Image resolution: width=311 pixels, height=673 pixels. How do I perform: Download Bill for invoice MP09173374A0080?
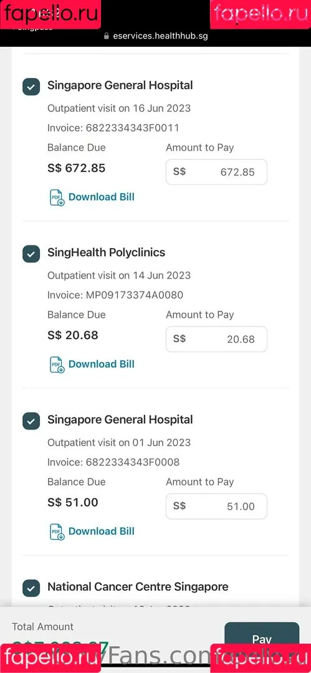[102, 364]
